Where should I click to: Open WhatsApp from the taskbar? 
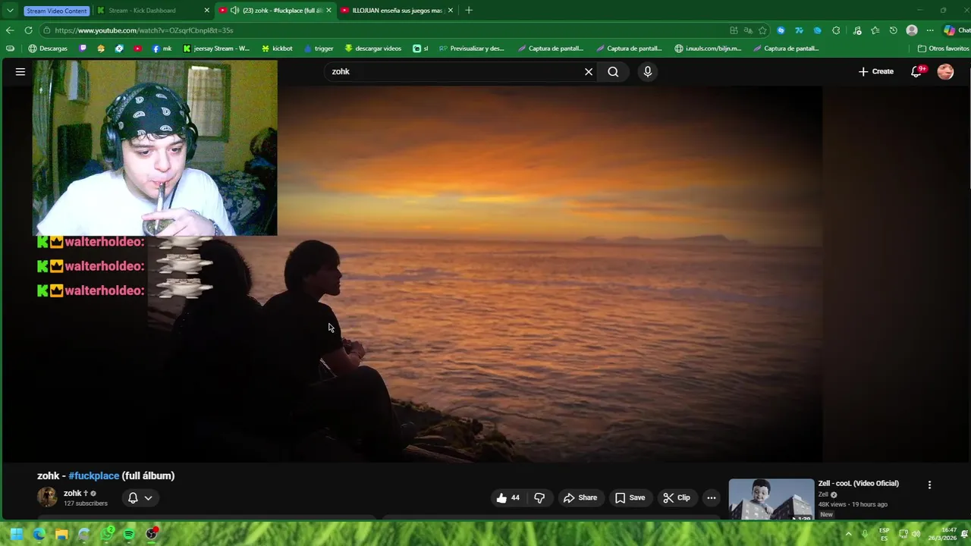click(x=106, y=534)
